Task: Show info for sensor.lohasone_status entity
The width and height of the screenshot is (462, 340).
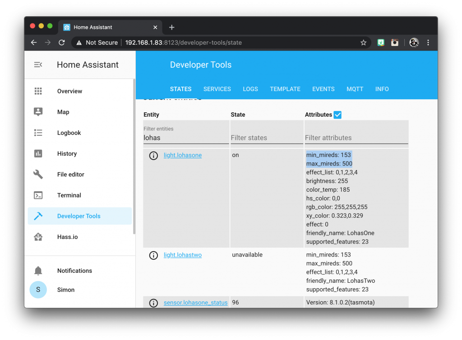Action: (153, 303)
